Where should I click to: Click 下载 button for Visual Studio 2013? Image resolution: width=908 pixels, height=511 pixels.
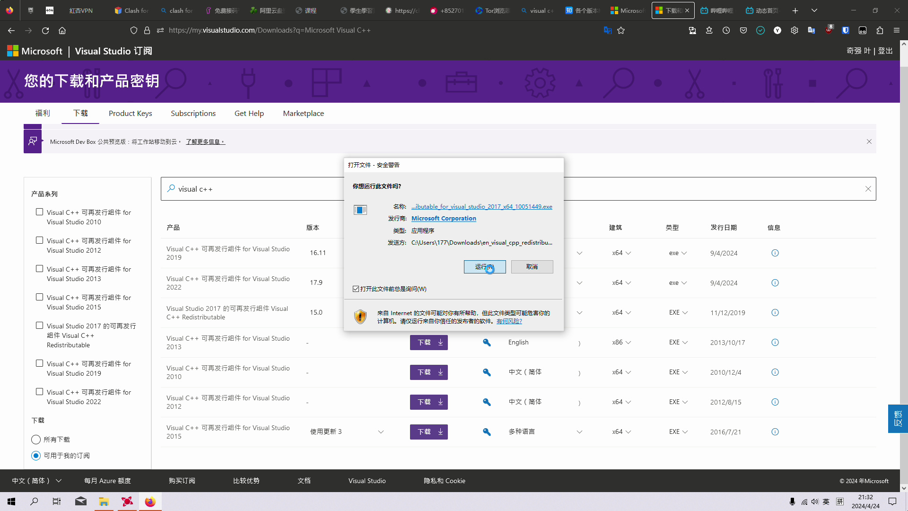tap(429, 343)
